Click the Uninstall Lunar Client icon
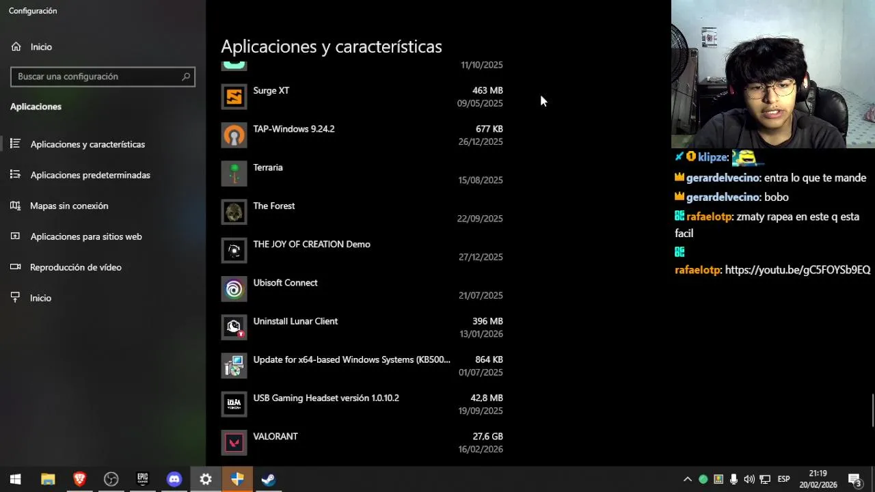 pyautogui.click(x=234, y=327)
